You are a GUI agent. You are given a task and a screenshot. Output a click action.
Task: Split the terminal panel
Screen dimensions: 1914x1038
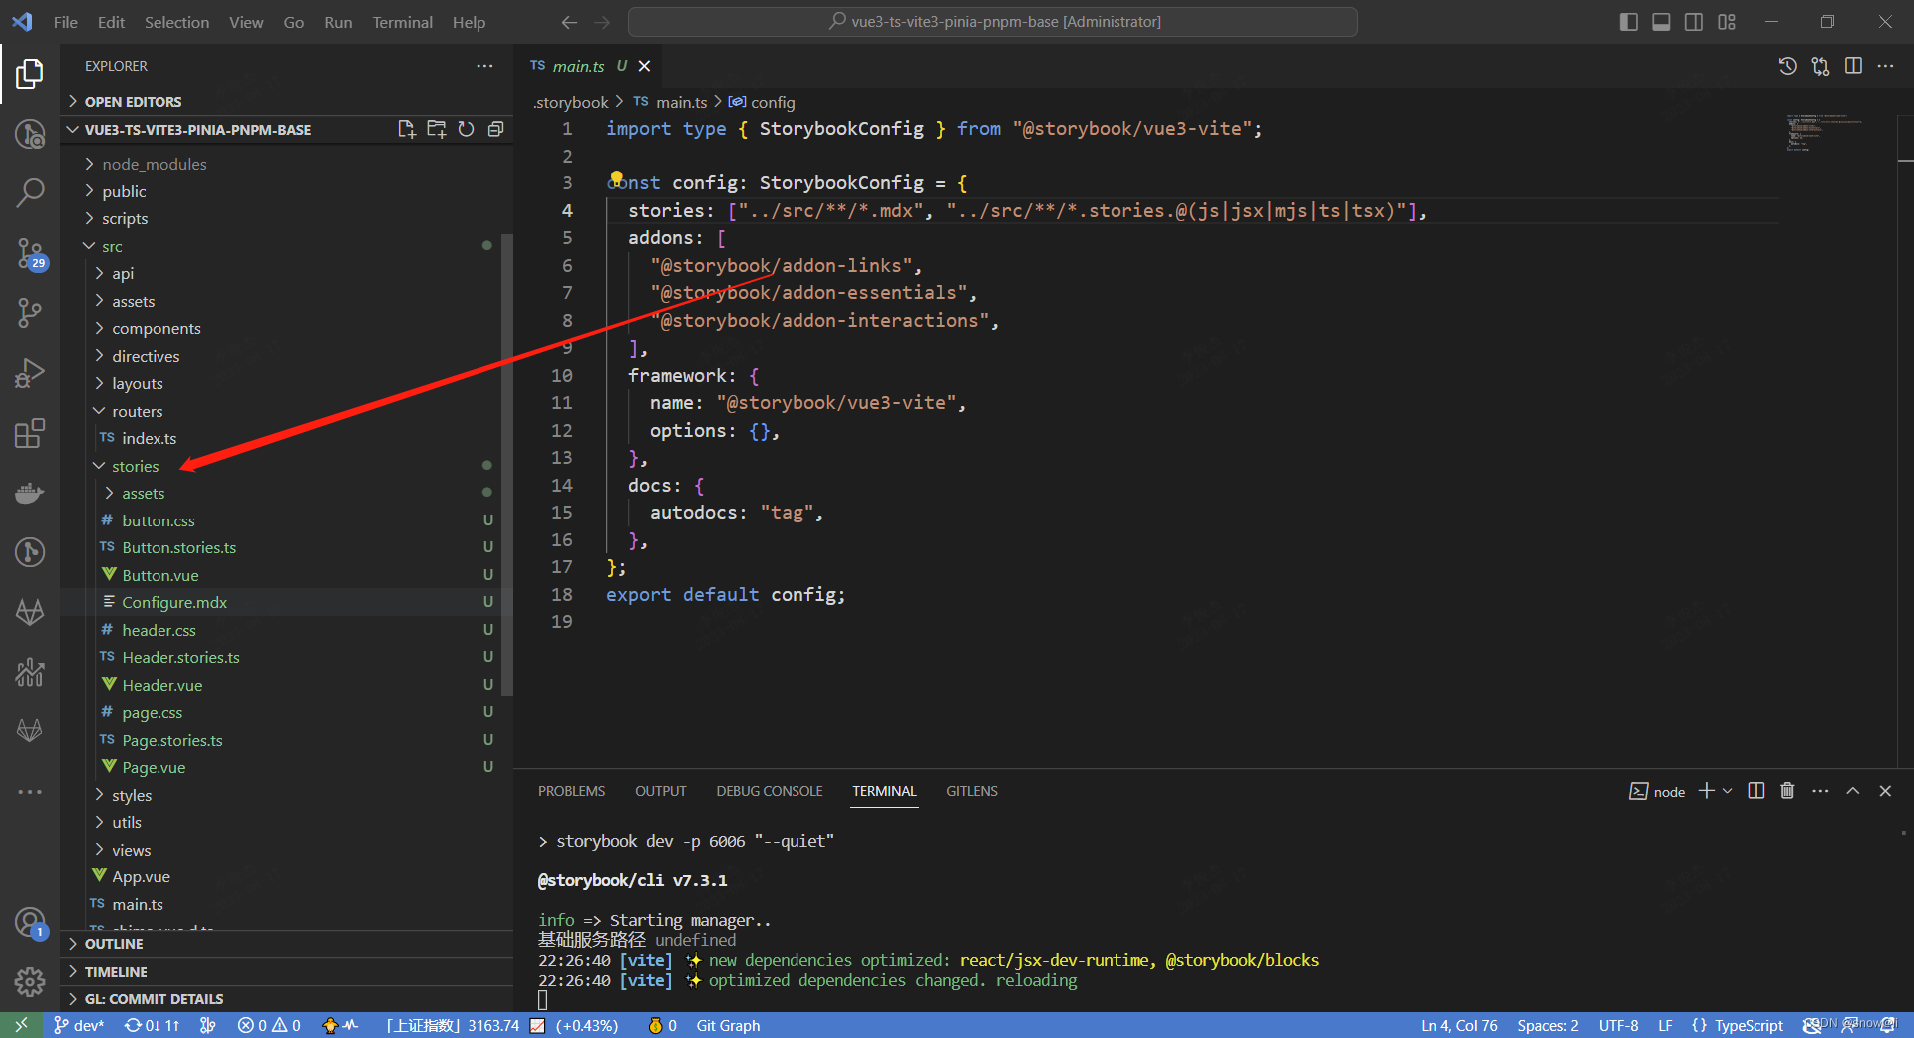[1756, 791]
